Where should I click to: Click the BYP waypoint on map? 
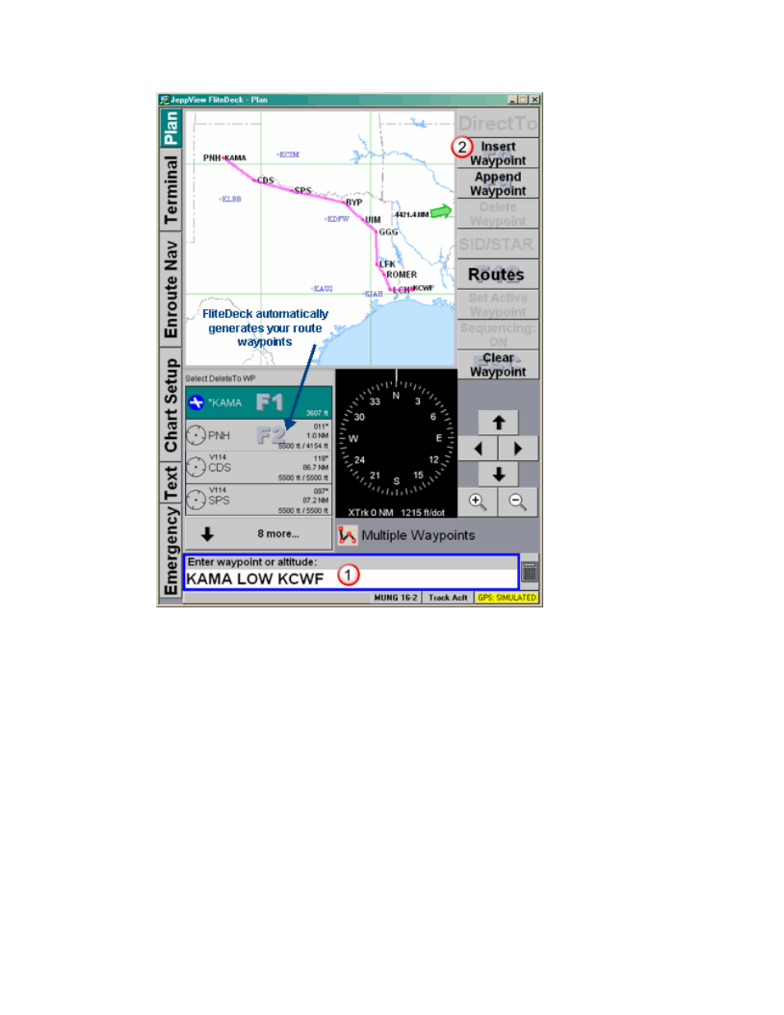pyautogui.click(x=353, y=202)
